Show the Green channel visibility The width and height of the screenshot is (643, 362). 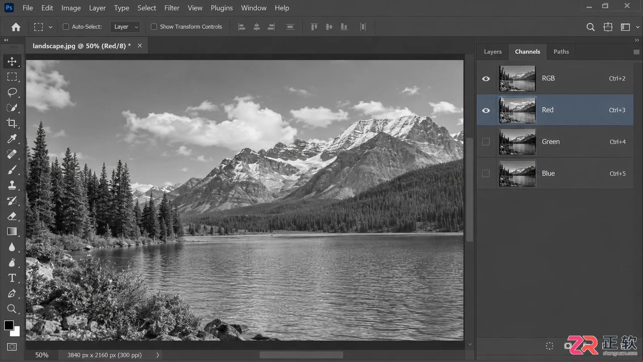486,142
